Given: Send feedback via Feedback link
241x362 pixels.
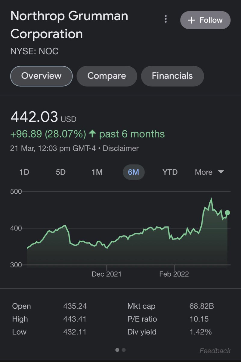Looking at the screenshot, I should pyautogui.click(x=215, y=351).
